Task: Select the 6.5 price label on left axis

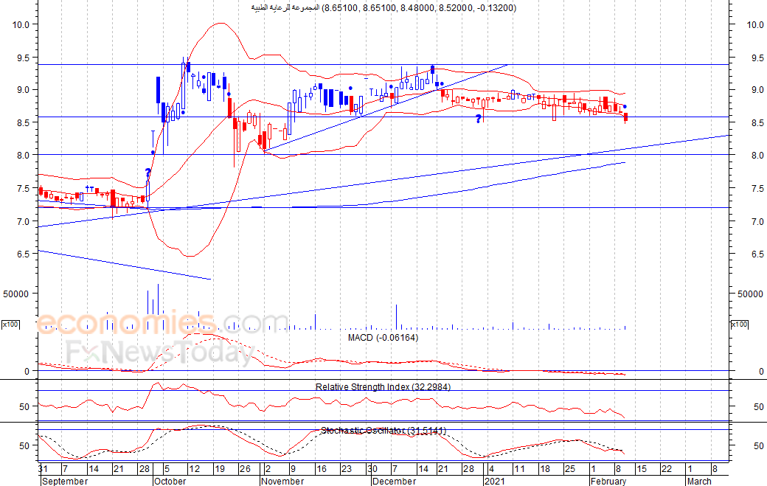Action: pos(24,254)
